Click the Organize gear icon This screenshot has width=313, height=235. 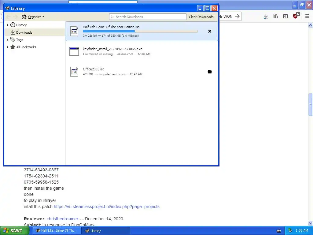pos(24,17)
